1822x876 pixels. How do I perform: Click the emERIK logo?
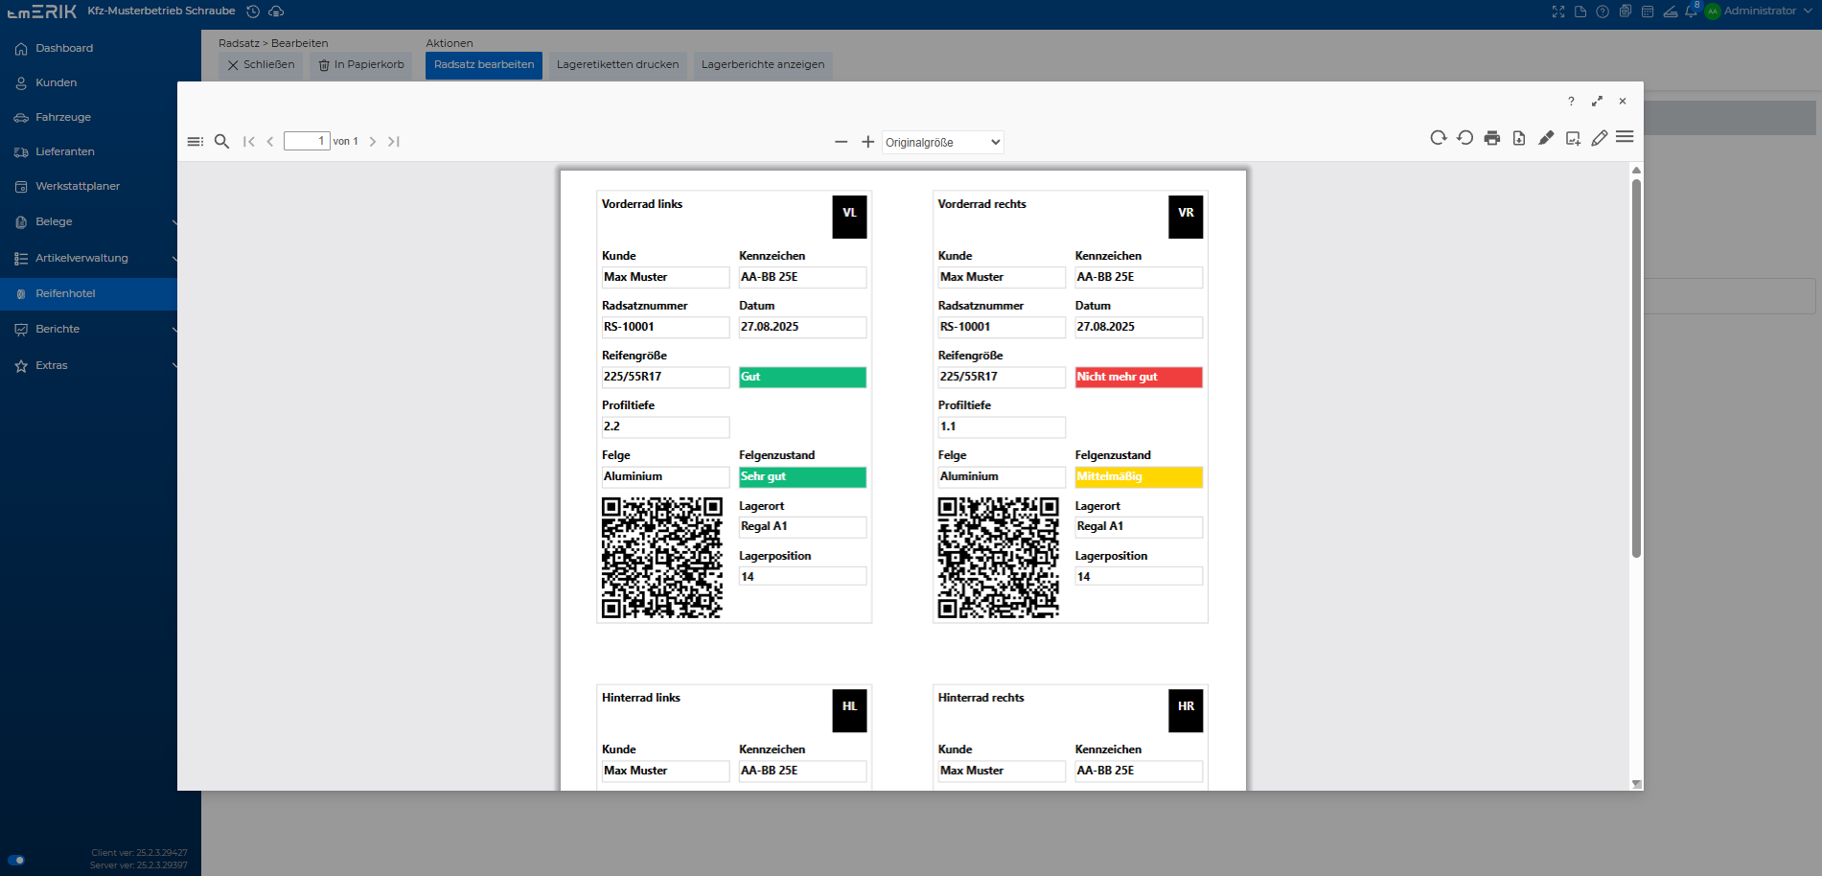(x=41, y=12)
